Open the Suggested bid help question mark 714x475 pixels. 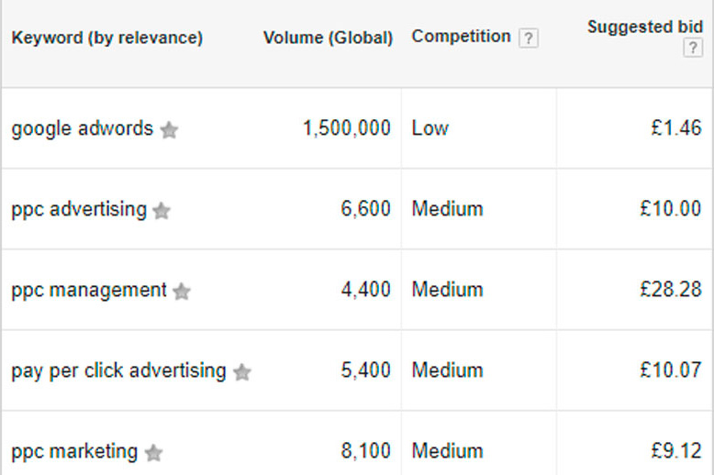(692, 49)
